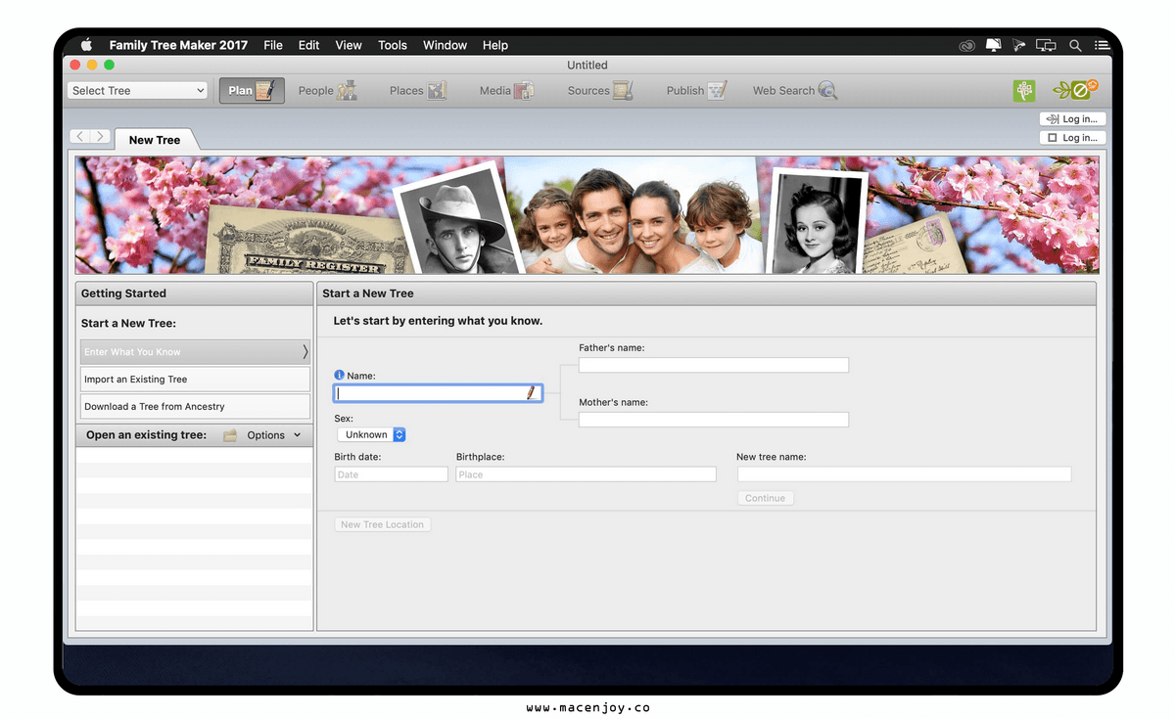
Task: Expand the Select Tree dropdown
Action: (x=138, y=90)
